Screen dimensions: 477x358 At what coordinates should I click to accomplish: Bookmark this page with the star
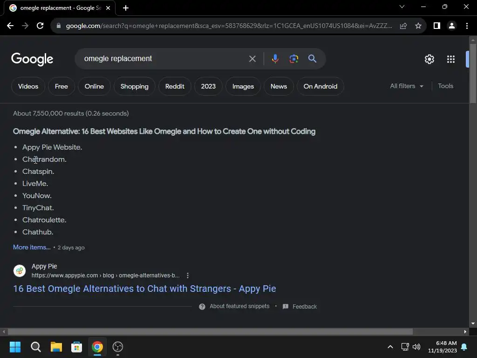418,26
